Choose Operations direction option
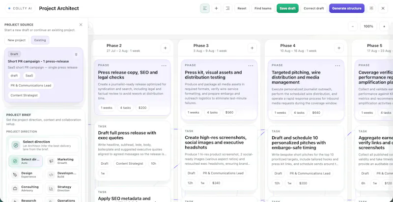Viewport: 393px width, 202px height. click(62, 200)
